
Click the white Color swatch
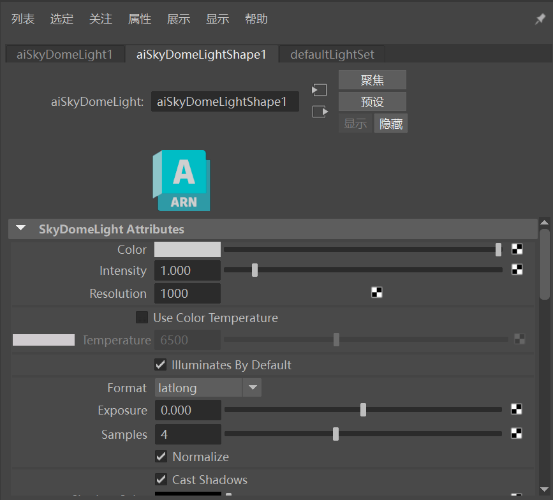pos(188,249)
